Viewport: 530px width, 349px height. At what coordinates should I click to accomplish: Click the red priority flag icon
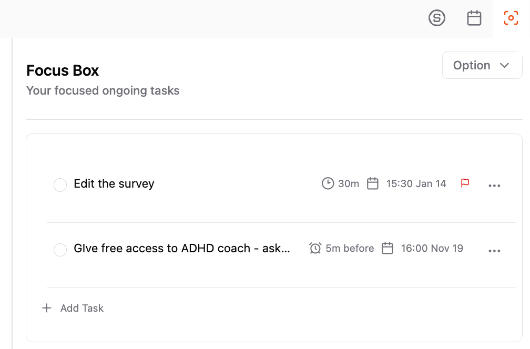click(465, 183)
